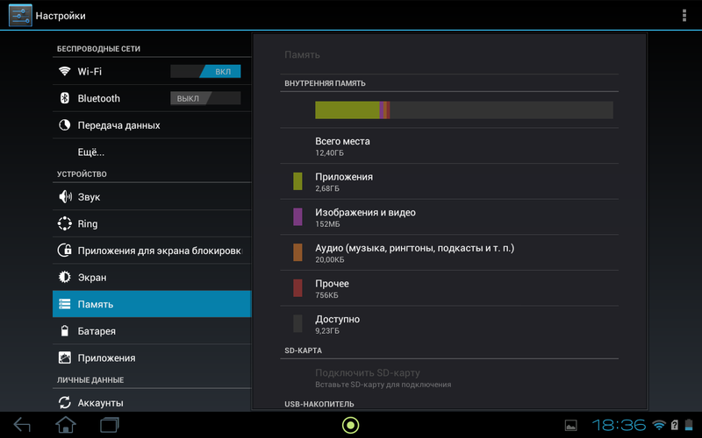Open Приложения 2,68ГБ storage row
702x438 pixels.
tap(449, 181)
